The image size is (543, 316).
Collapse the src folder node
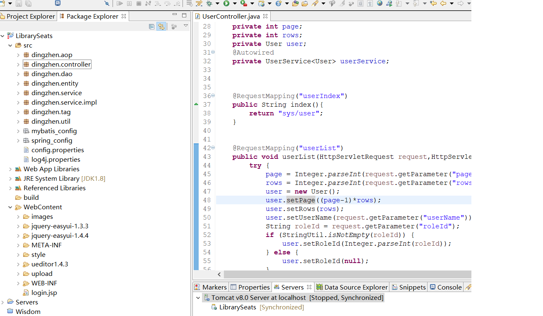10,45
